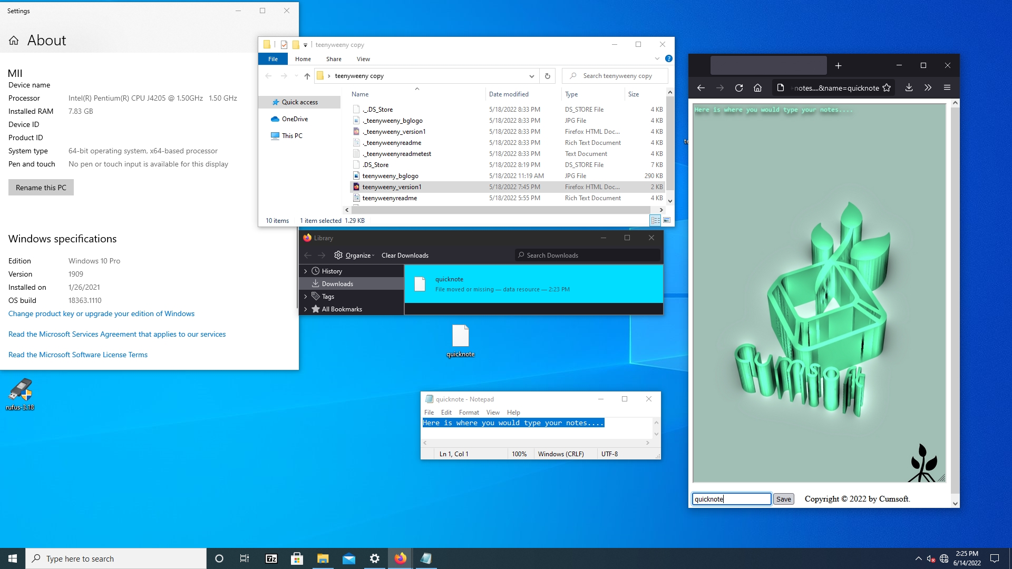This screenshot has width=1012, height=569.
Task: Open Firefox downloads arrow icon
Action: pos(909,88)
